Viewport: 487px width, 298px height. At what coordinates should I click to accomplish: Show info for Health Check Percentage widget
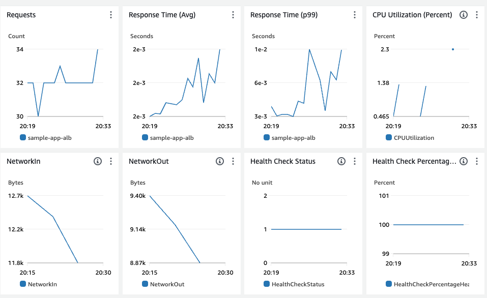(464, 161)
